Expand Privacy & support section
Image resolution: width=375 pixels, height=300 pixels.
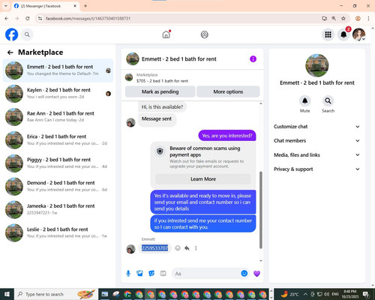coord(316,169)
